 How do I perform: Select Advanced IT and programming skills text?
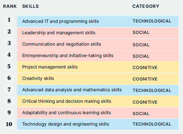[x=61, y=21]
